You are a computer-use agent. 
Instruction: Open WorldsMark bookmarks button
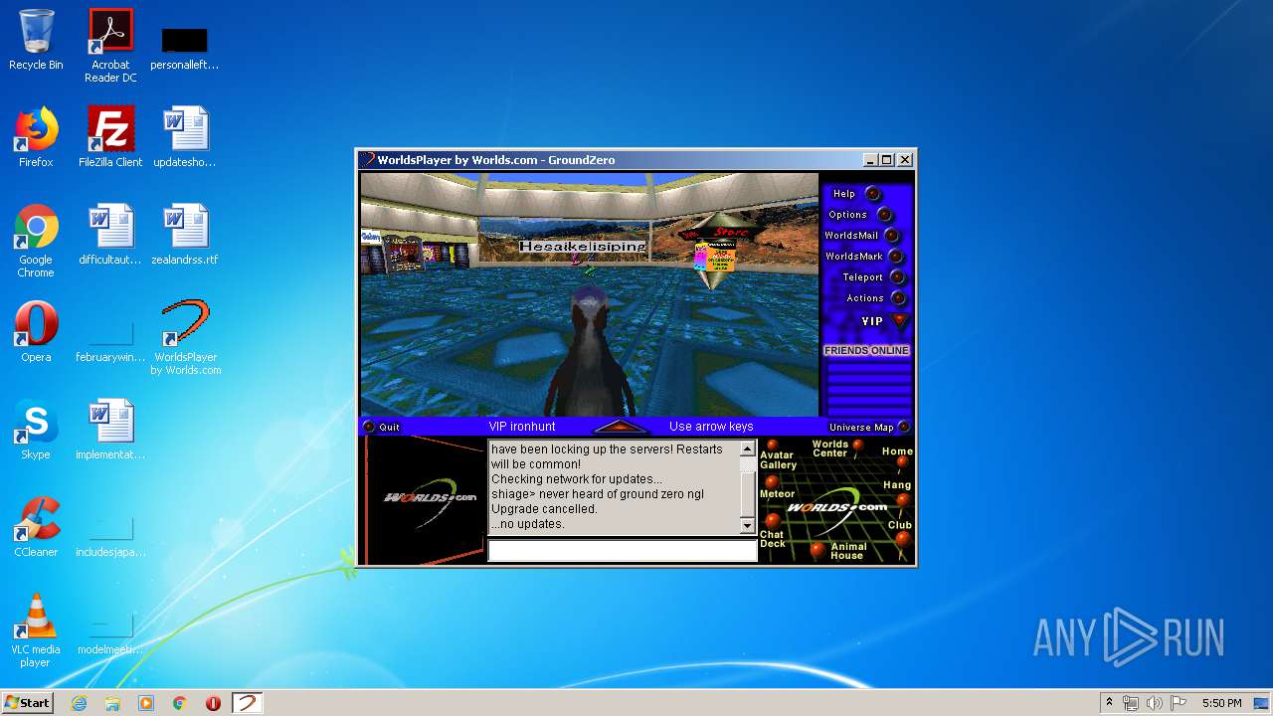click(864, 257)
